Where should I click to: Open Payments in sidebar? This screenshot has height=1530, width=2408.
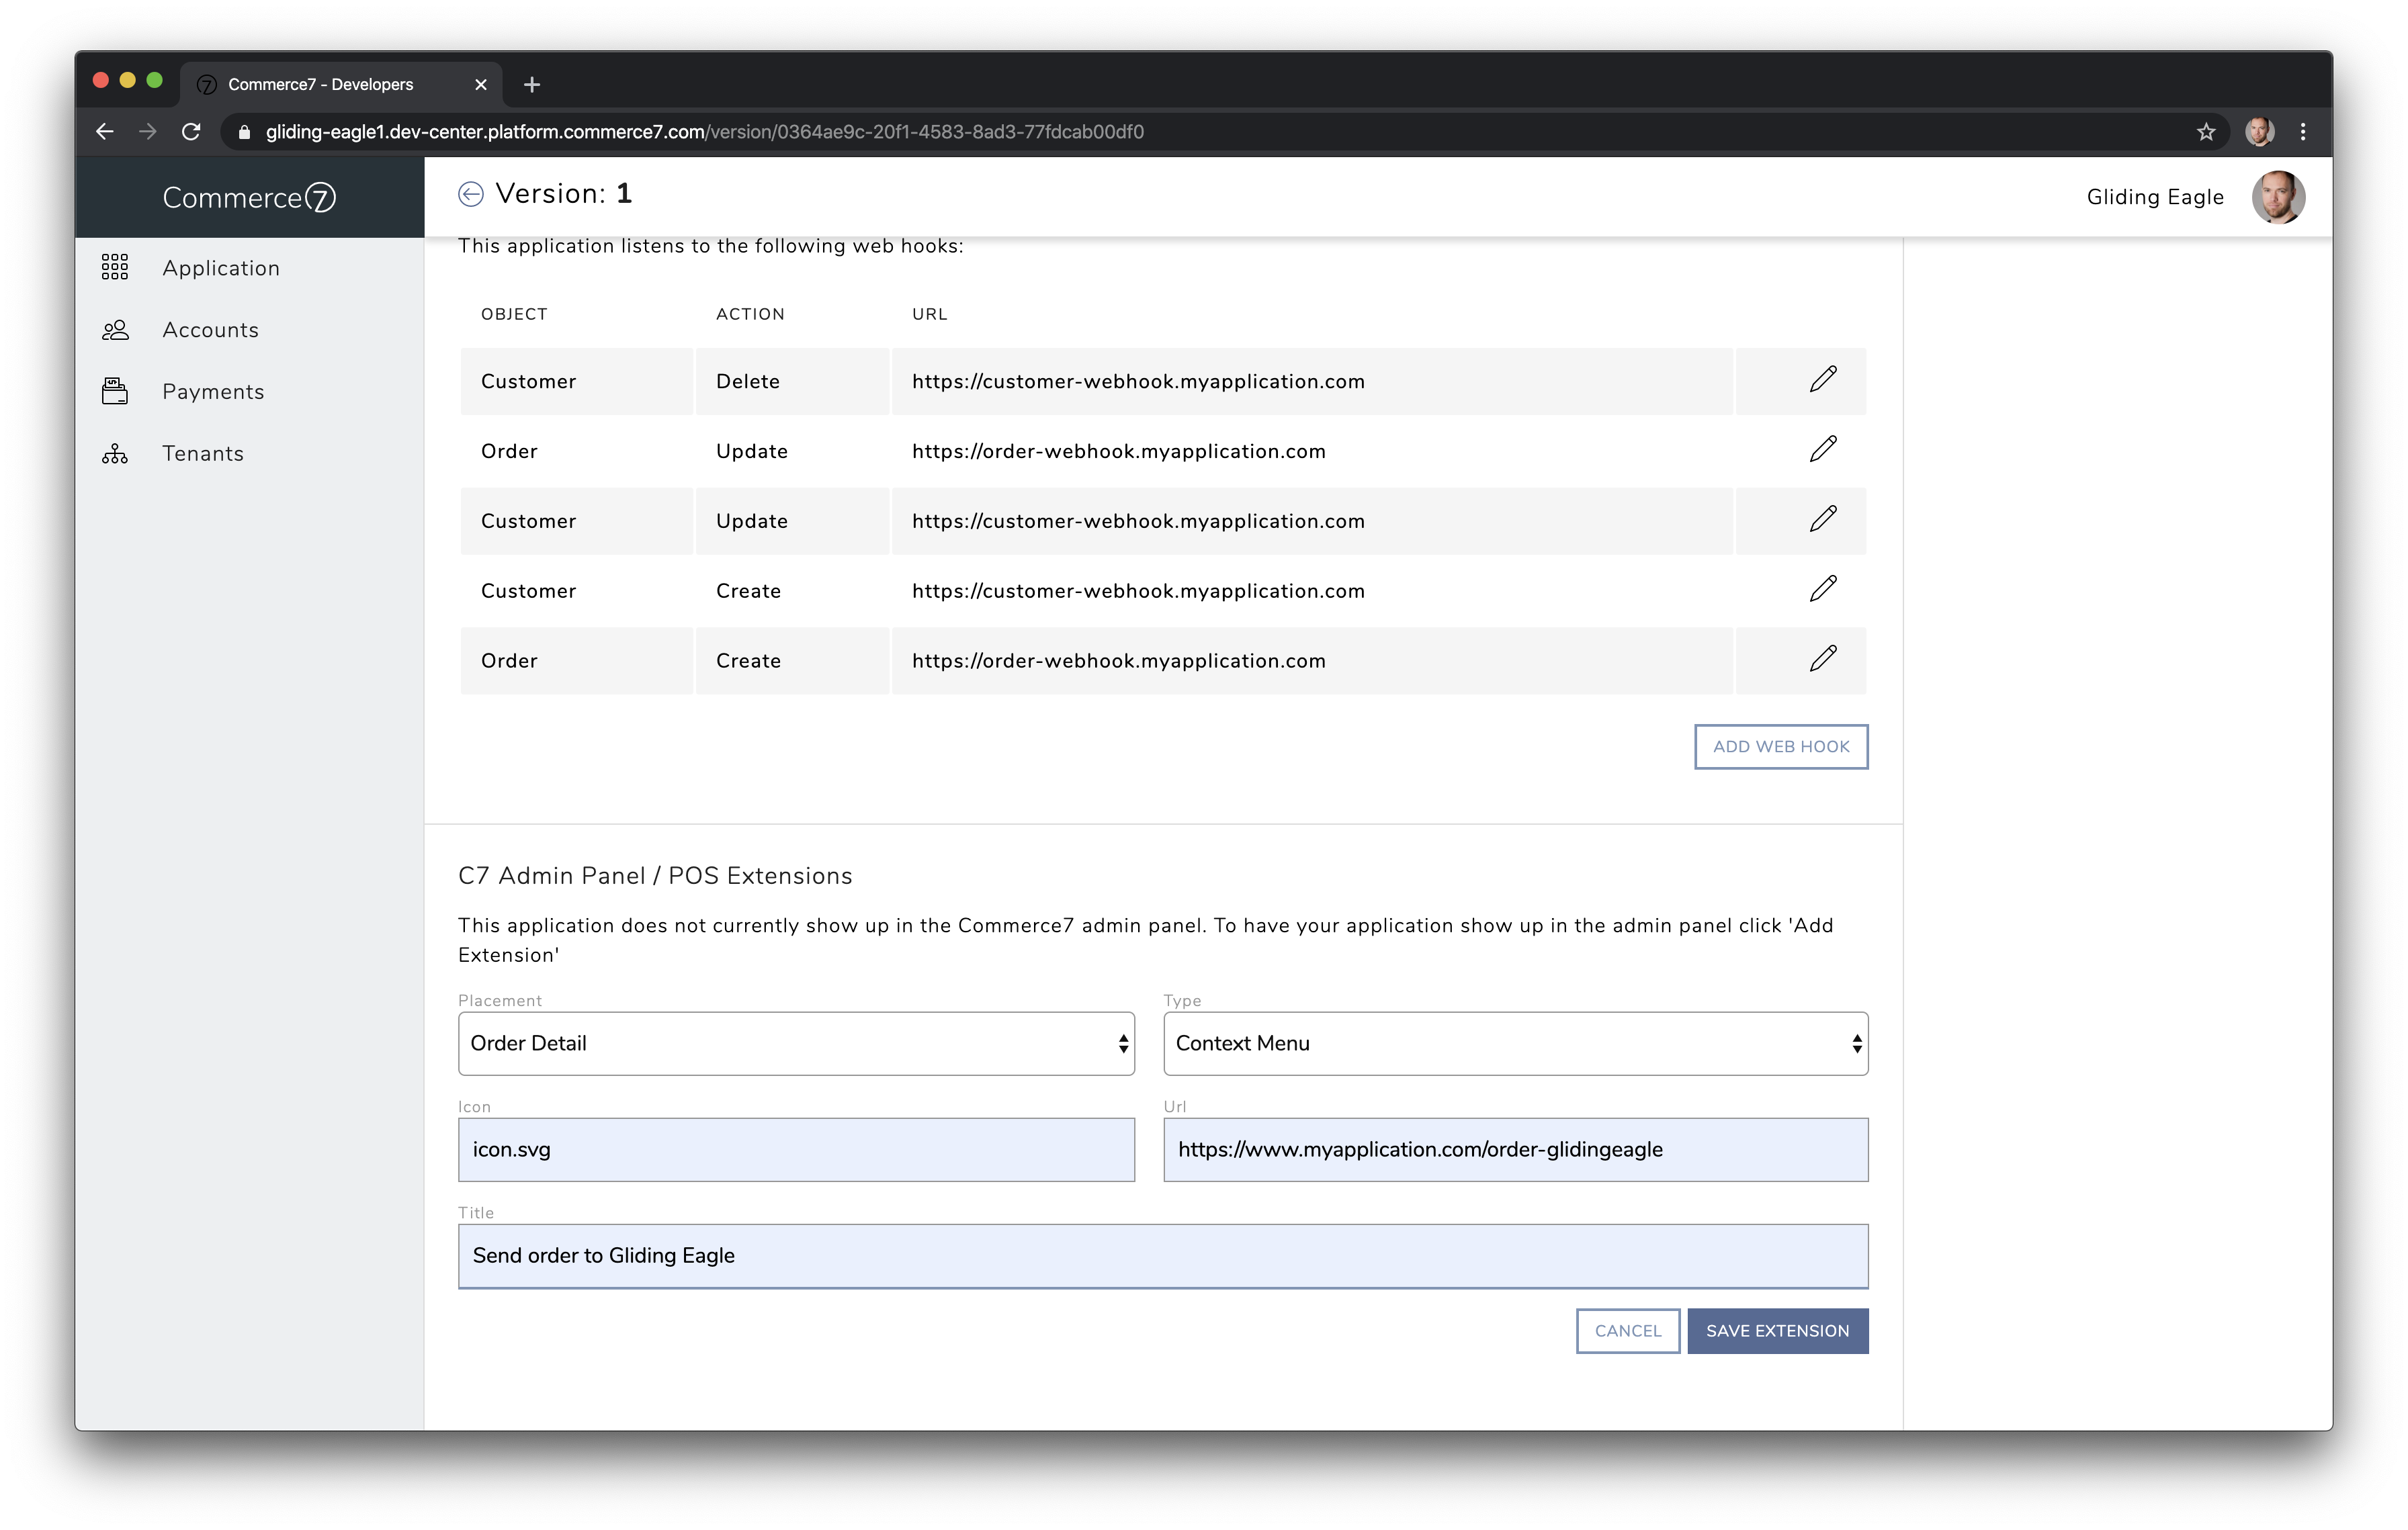pos(213,392)
